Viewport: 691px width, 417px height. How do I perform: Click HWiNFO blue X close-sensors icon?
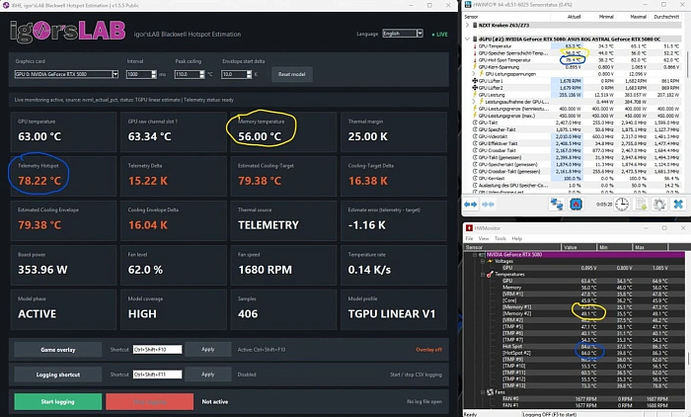[x=678, y=205]
